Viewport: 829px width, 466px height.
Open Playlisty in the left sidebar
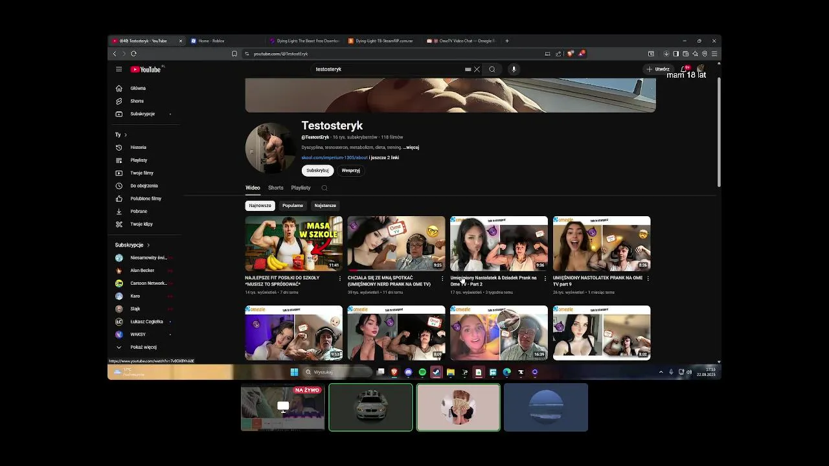click(139, 160)
